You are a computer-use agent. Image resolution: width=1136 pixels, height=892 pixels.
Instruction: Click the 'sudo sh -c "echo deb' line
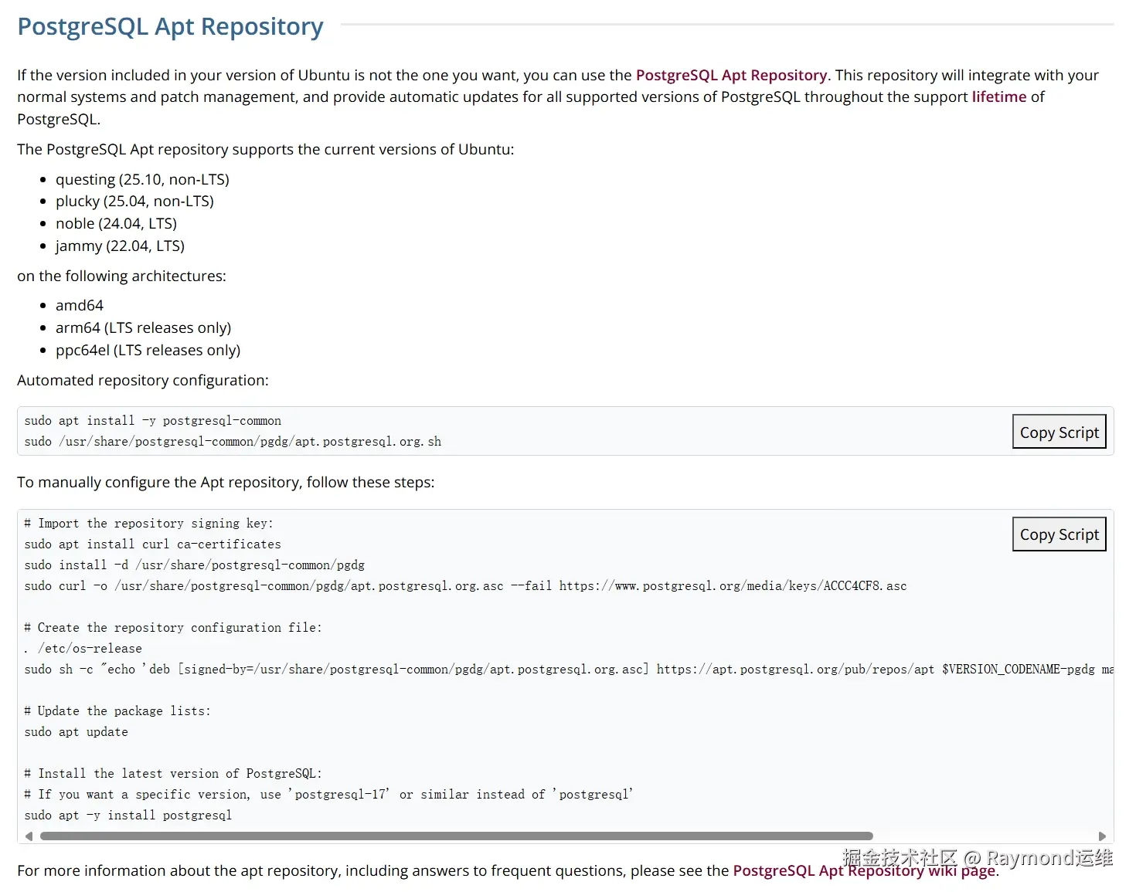(x=569, y=670)
